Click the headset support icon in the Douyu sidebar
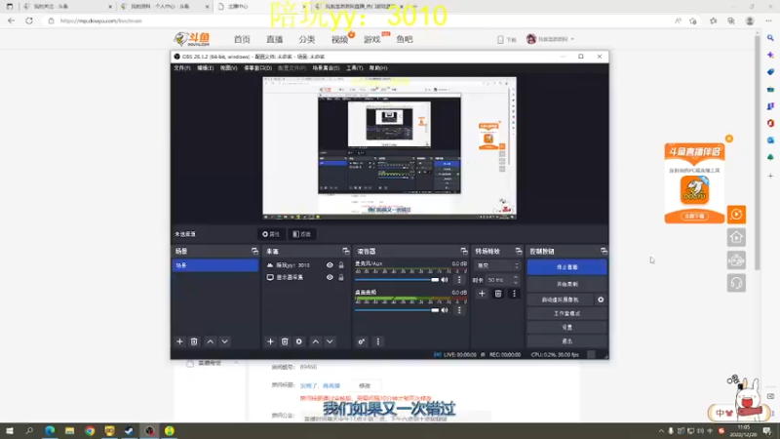This screenshot has width=780, height=439. [737, 283]
